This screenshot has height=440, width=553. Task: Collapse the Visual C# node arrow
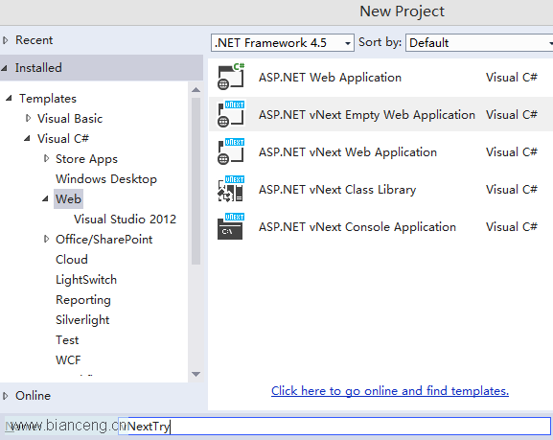tap(27, 139)
